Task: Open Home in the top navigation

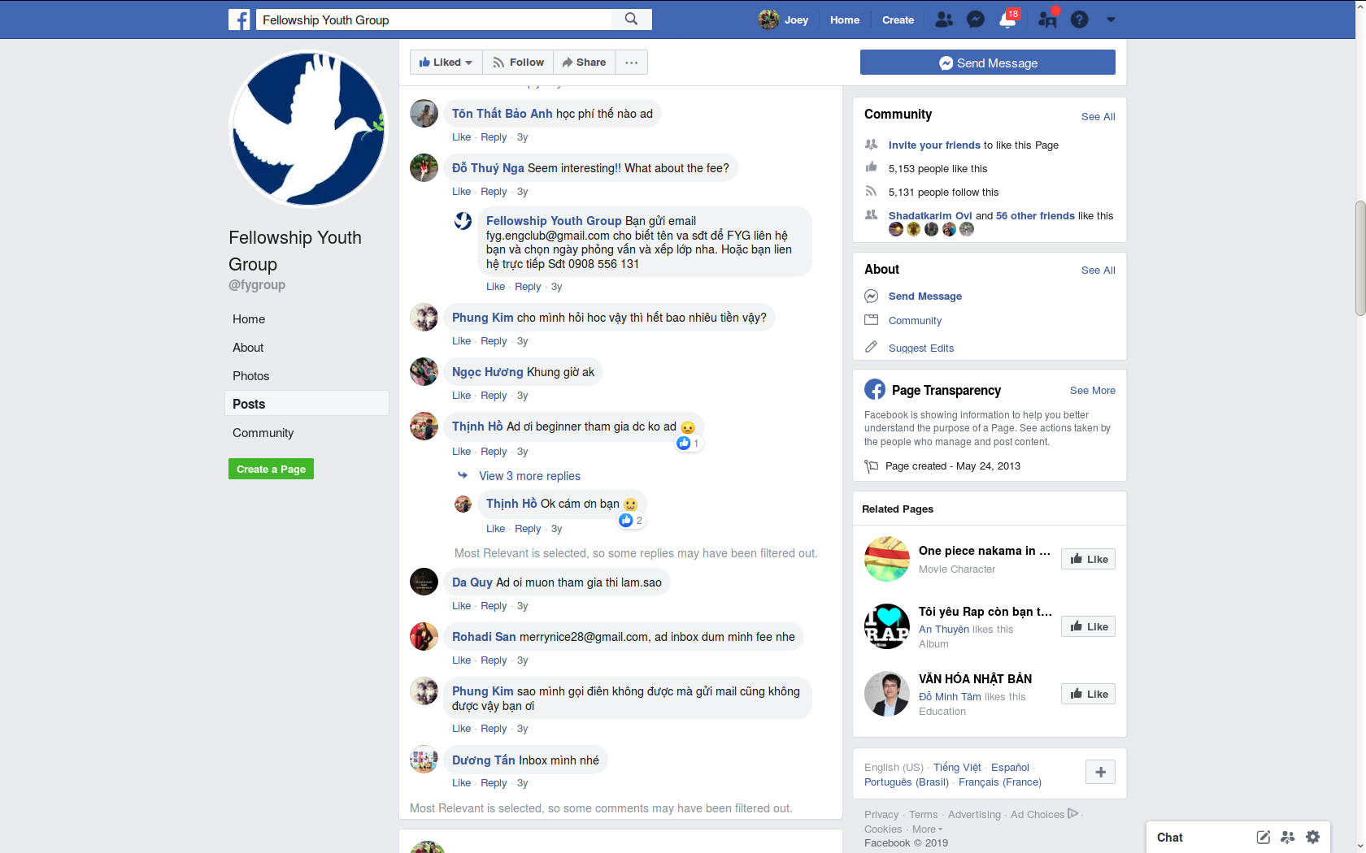Action: tap(845, 19)
